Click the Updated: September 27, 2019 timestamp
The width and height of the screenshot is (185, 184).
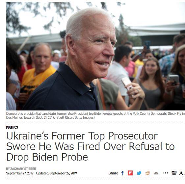click(x=57, y=173)
